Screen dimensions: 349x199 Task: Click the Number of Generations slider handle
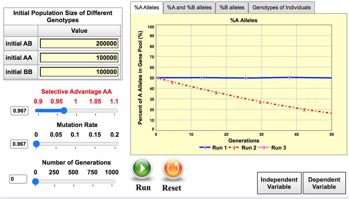tap(36, 182)
